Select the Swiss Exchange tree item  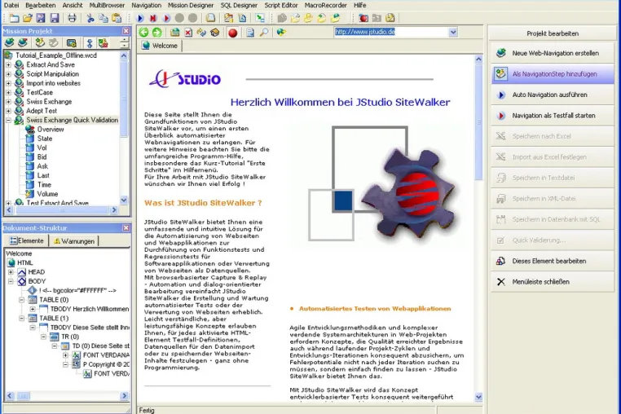49,101
